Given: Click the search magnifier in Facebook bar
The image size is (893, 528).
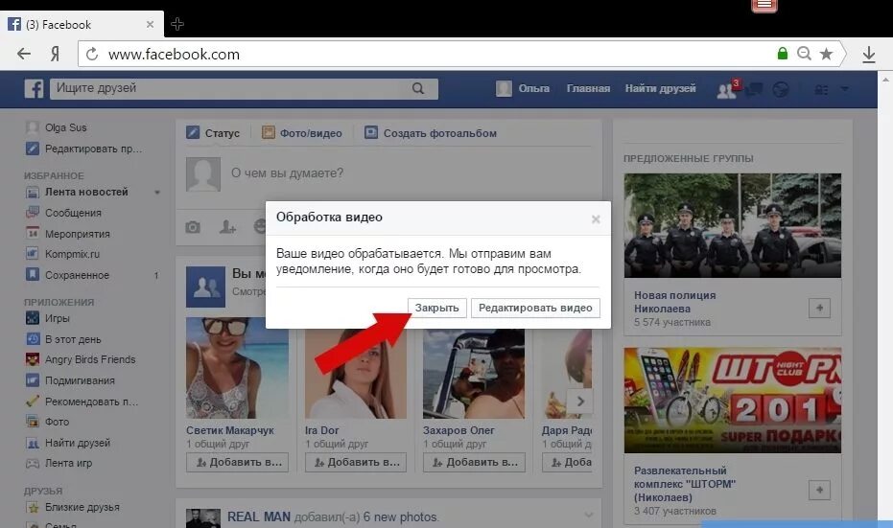Looking at the screenshot, I should pos(418,88).
